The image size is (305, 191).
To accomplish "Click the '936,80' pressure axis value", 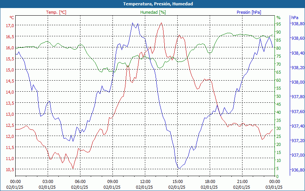I will pos(297,170).
